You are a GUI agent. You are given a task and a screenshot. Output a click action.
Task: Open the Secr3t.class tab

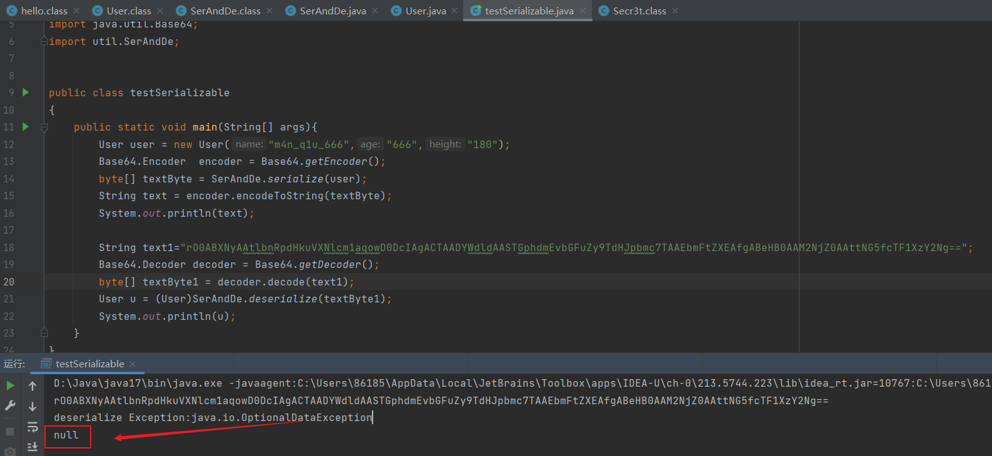639,11
